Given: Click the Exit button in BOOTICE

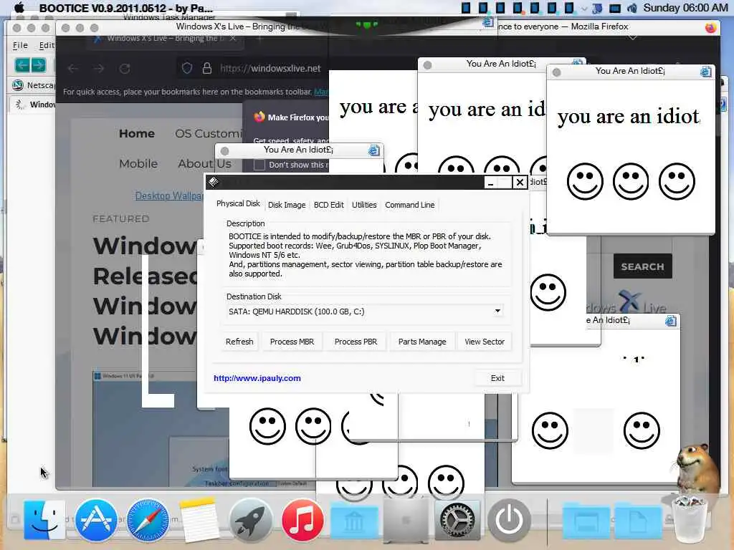Looking at the screenshot, I should tap(497, 378).
